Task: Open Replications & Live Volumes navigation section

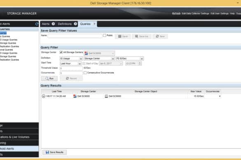Action: (19, 137)
